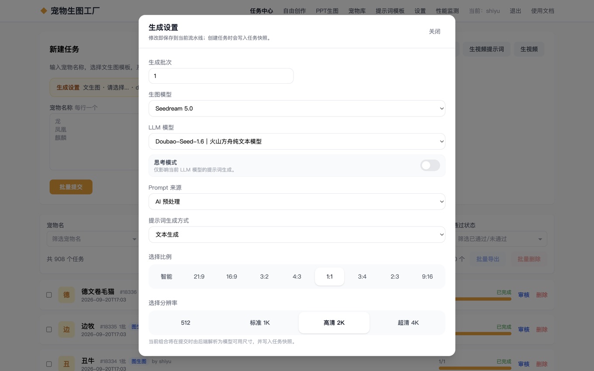The image size is (594, 371).
Task: Select 超清 4K resolution
Action: (x=408, y=323)
